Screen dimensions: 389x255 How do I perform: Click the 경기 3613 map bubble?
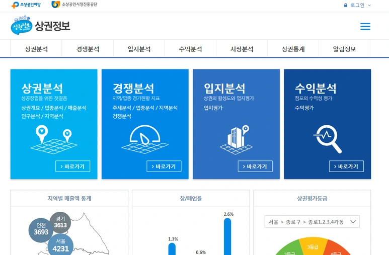point(60,222)
